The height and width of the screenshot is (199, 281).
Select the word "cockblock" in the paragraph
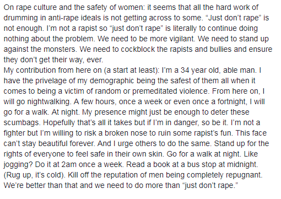coord(138,49)
